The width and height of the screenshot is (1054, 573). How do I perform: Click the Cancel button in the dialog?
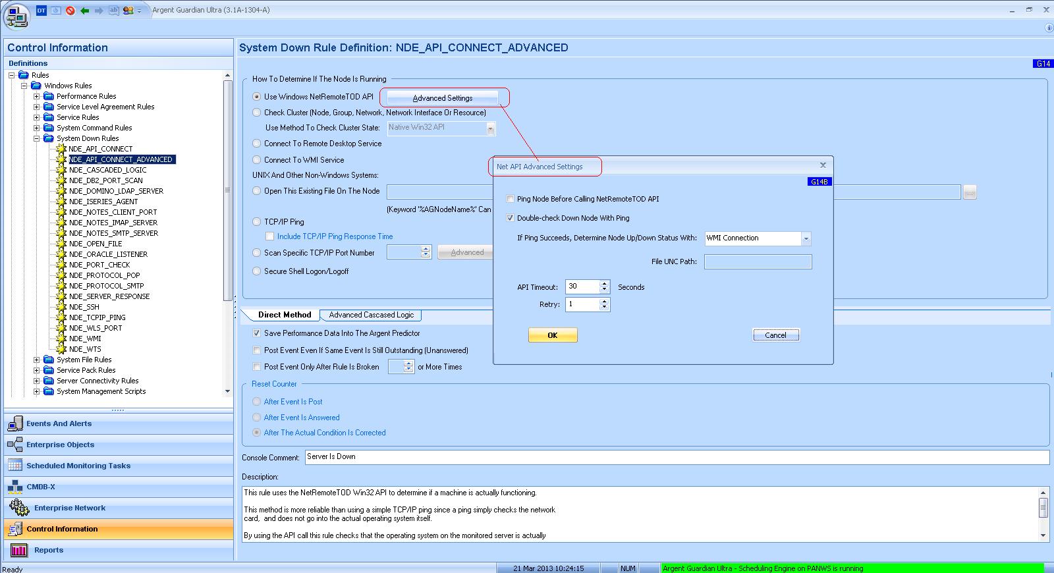tap(775, 335)
